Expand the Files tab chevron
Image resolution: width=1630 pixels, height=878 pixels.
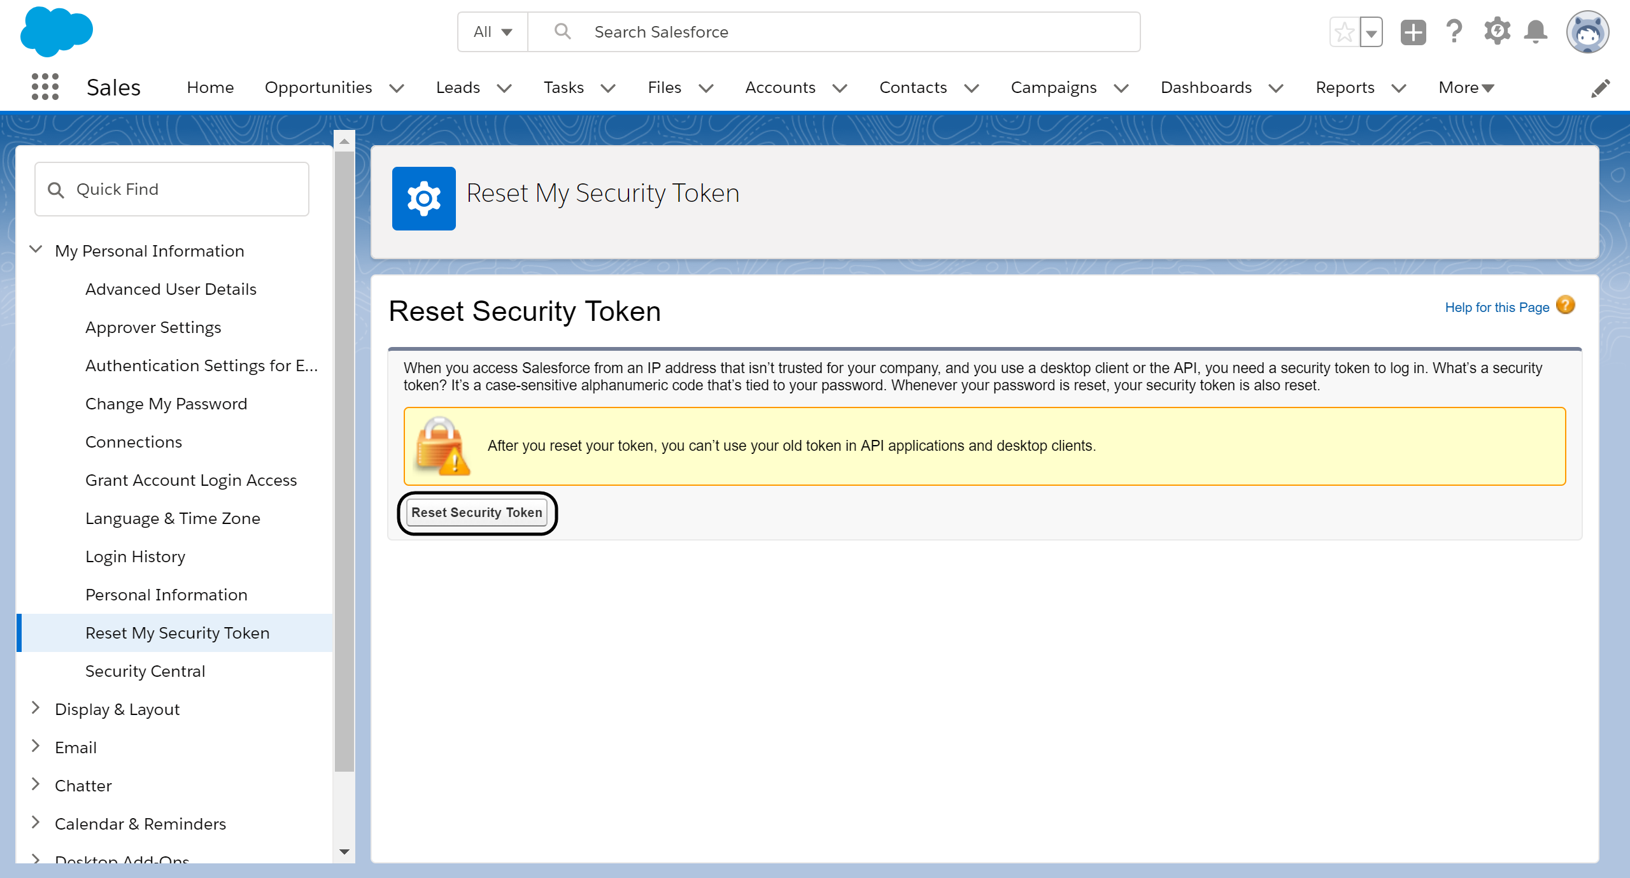pyautogui.click(x=705, y=88)
